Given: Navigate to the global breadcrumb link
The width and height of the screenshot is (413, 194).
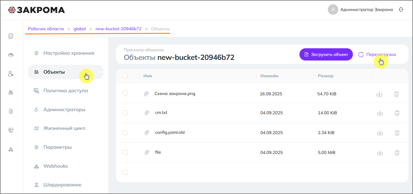Looking at the screenshot, I should (80, 29).
